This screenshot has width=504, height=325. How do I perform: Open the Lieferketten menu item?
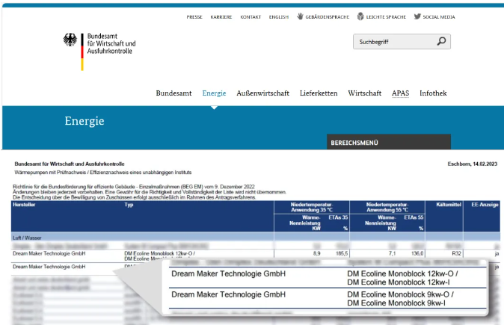pos(319,93)
